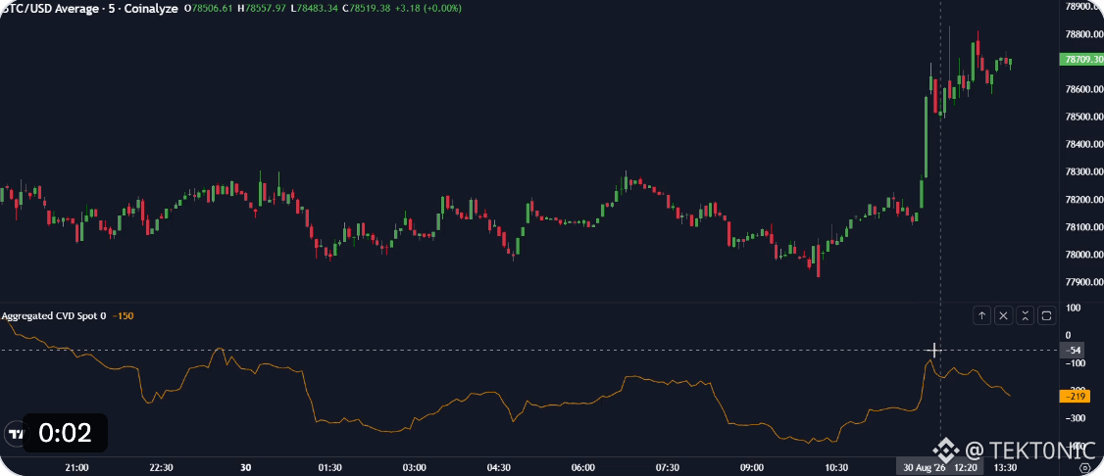Viewport: 1104px width, 476px height.
Task: Click the 30 Aug '26 12:20 crosshair time label
Action: (x=938, y=467)
